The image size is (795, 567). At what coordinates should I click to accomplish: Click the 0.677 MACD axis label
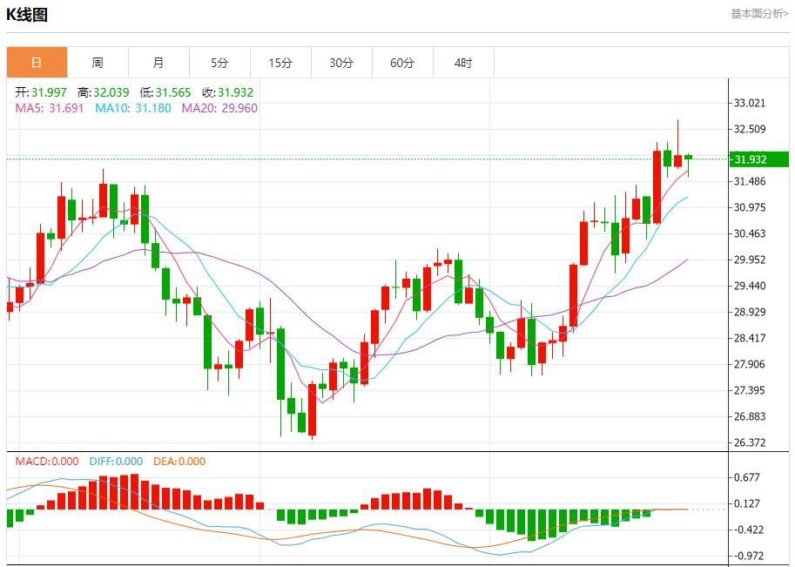click(749, 477)
